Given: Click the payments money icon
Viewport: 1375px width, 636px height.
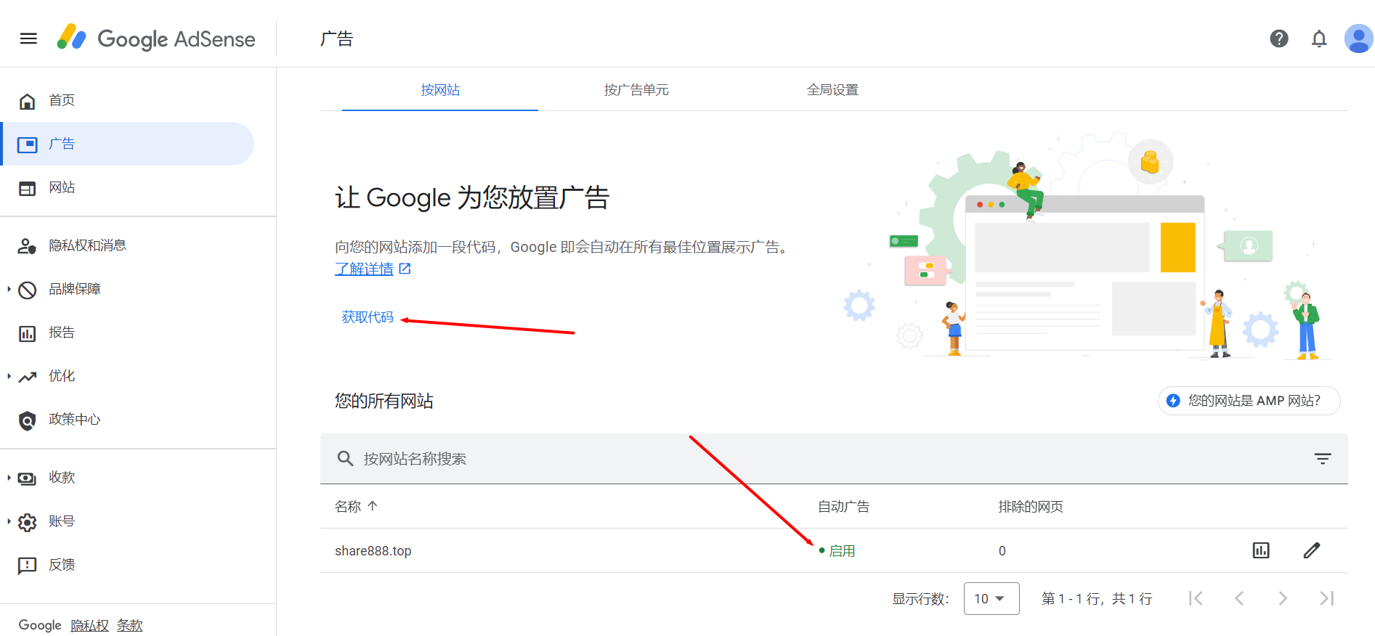Looking at the screenshot, I should [x=27, y=478].
